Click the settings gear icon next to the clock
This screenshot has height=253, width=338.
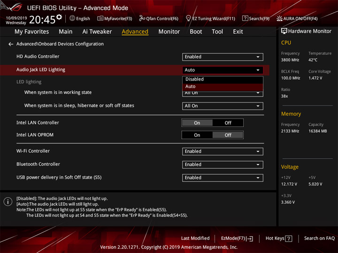pos(59,17)
